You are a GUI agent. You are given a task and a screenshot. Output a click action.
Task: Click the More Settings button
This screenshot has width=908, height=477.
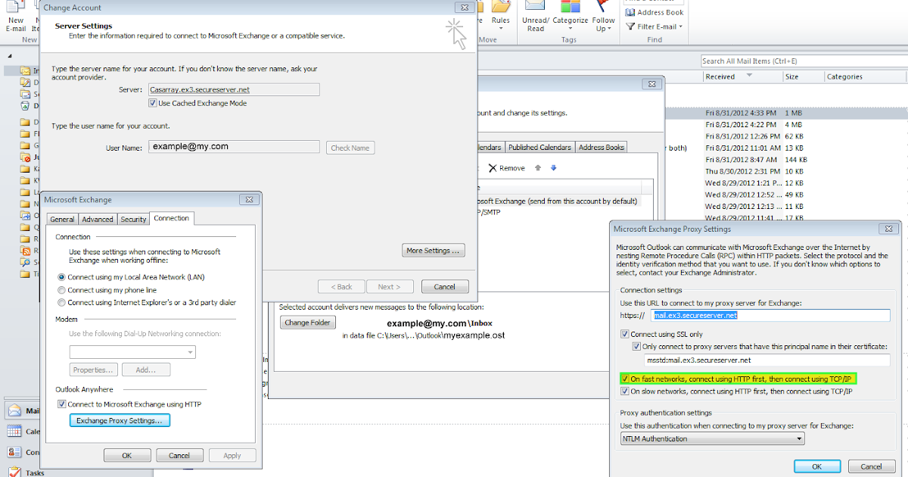coord(433,250)
